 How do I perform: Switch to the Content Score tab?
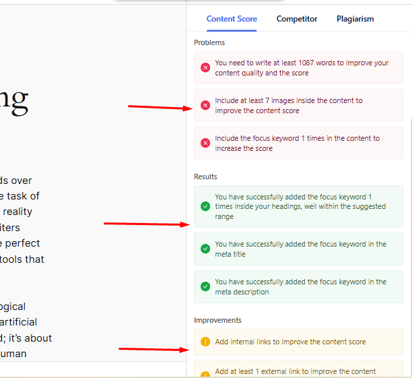point(232,19)
